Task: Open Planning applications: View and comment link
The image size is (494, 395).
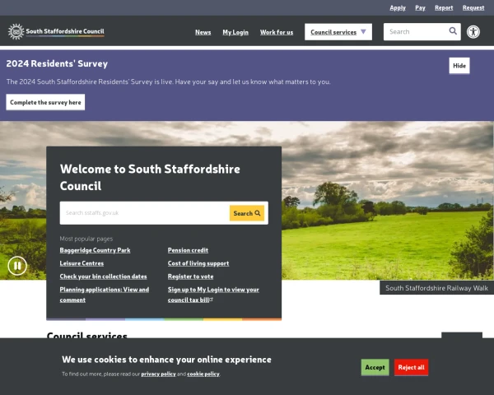Action: pyautogui.click(x=105, y=295)
